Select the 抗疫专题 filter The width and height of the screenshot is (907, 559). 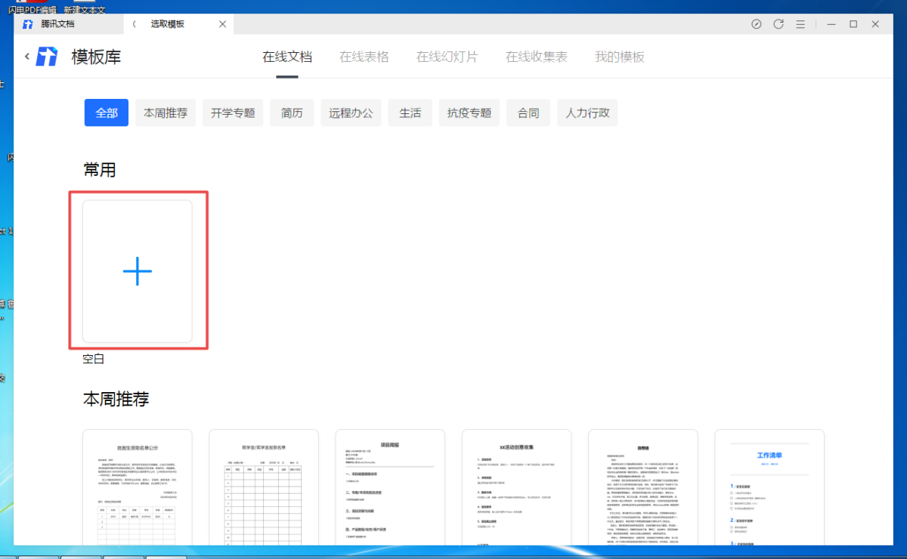[469, 113]
